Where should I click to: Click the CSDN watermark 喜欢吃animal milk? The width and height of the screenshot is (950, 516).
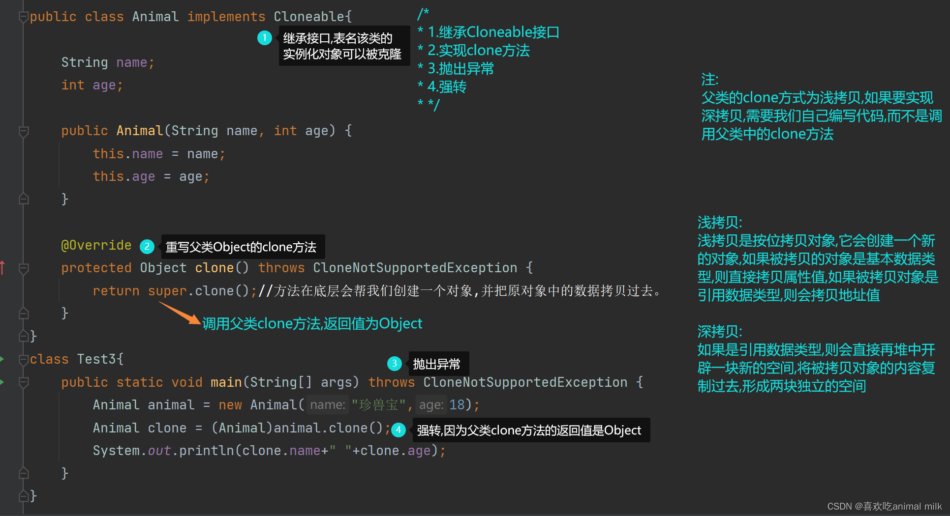[x=883, y=506]
